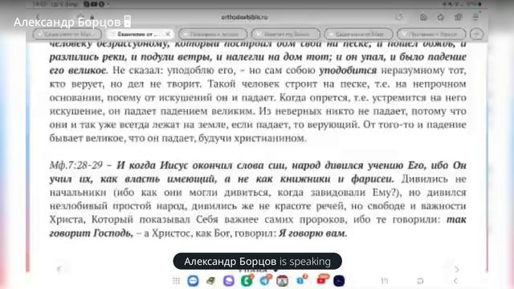Viewport: 514px width, 289px height.
Task: Click the bold words 'его великое'
Action: coord(78,70)
